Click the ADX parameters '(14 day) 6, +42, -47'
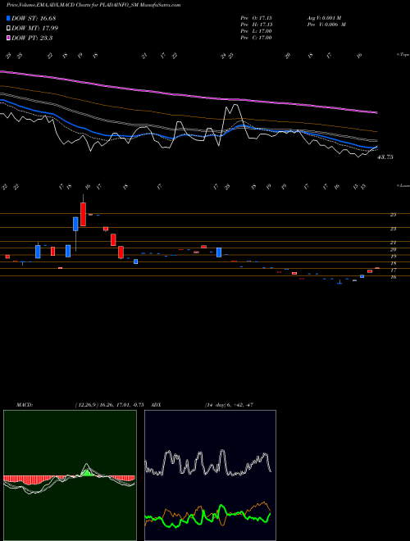This screenshot has height=541, width=410. point(229,405)
